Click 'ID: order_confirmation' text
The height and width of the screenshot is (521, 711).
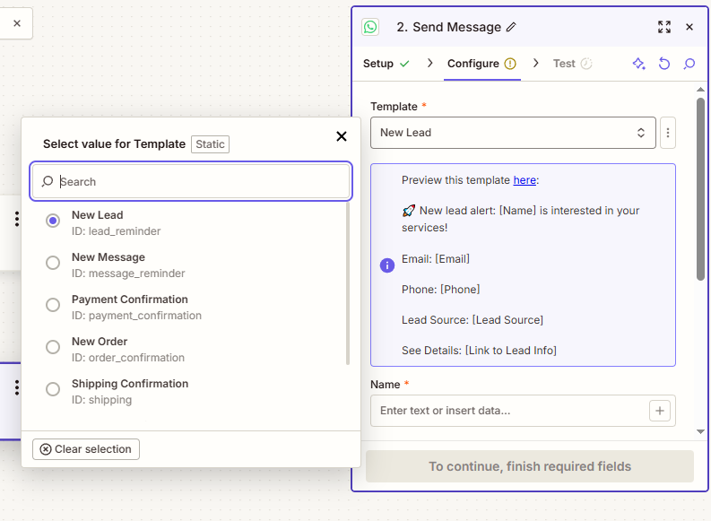(x=128, y=358)
